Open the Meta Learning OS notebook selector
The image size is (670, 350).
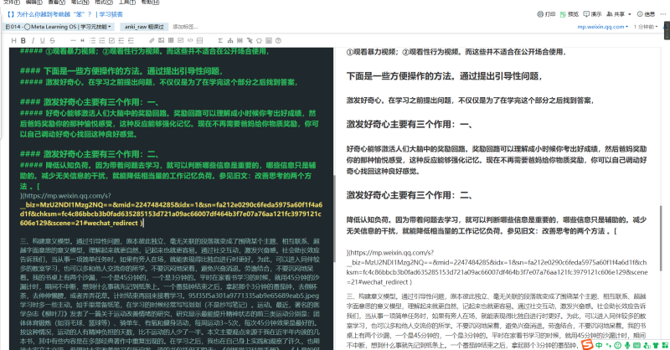[x=59, y=27]
